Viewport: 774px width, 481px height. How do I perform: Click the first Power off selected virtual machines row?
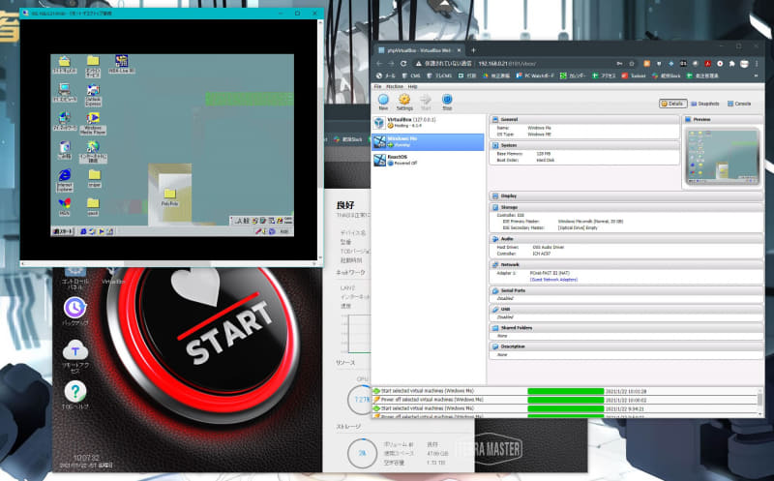coord(565,400)
